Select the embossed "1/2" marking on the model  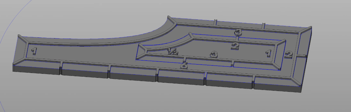pyautogui.click(x=173, y=51)
